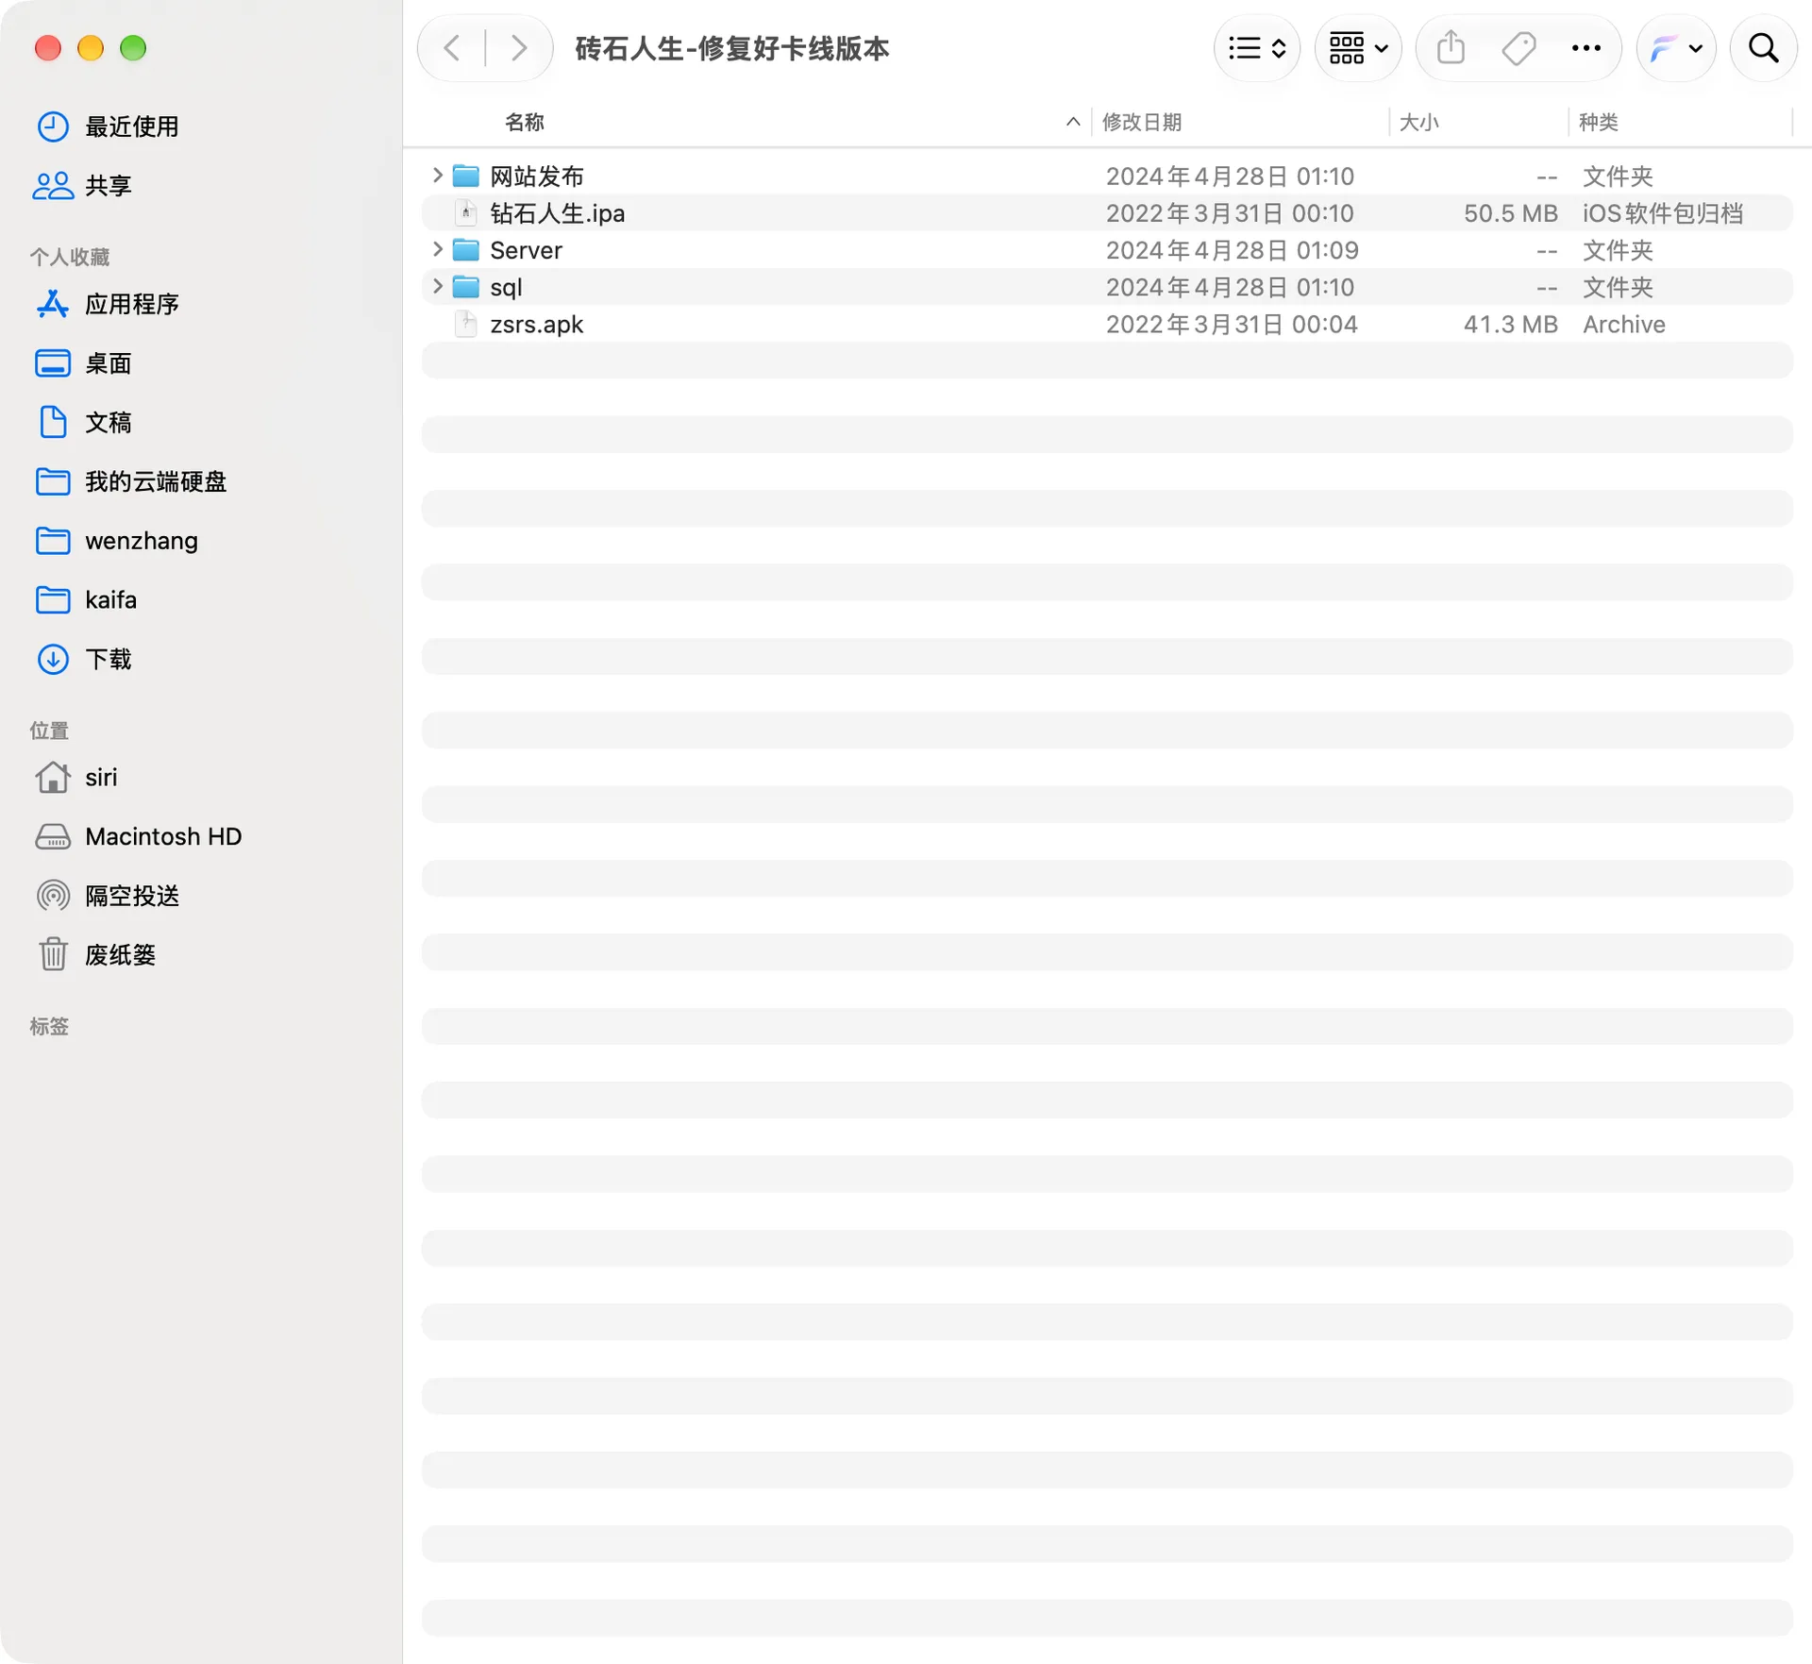Screen dimensions: 1812x1664
Task: Open the more actions ellipsis menu
Action: [1585, 48]
